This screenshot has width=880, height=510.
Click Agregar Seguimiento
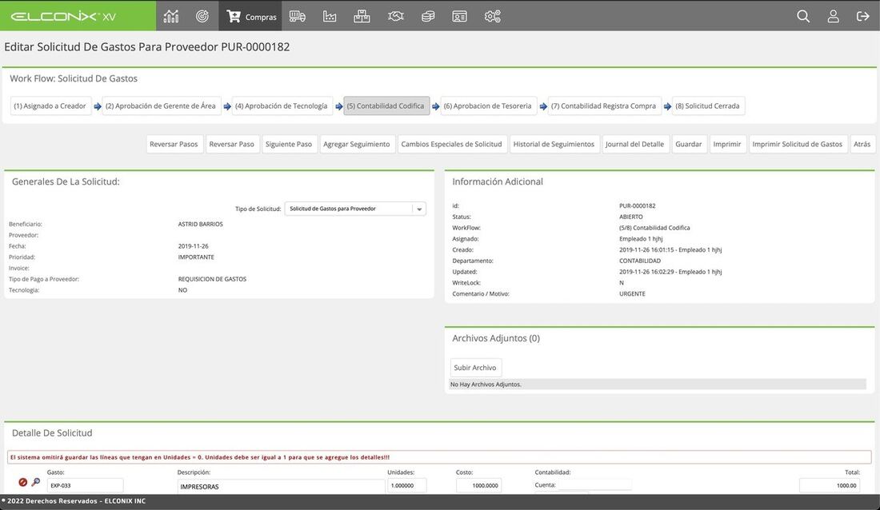(x=357, y=144)
